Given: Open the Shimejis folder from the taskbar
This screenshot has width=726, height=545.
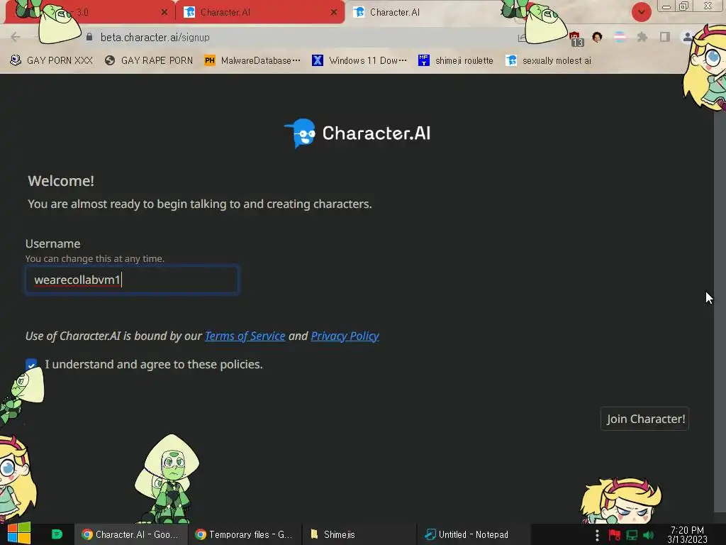Looking at the screenshot, I should [359, 534].
